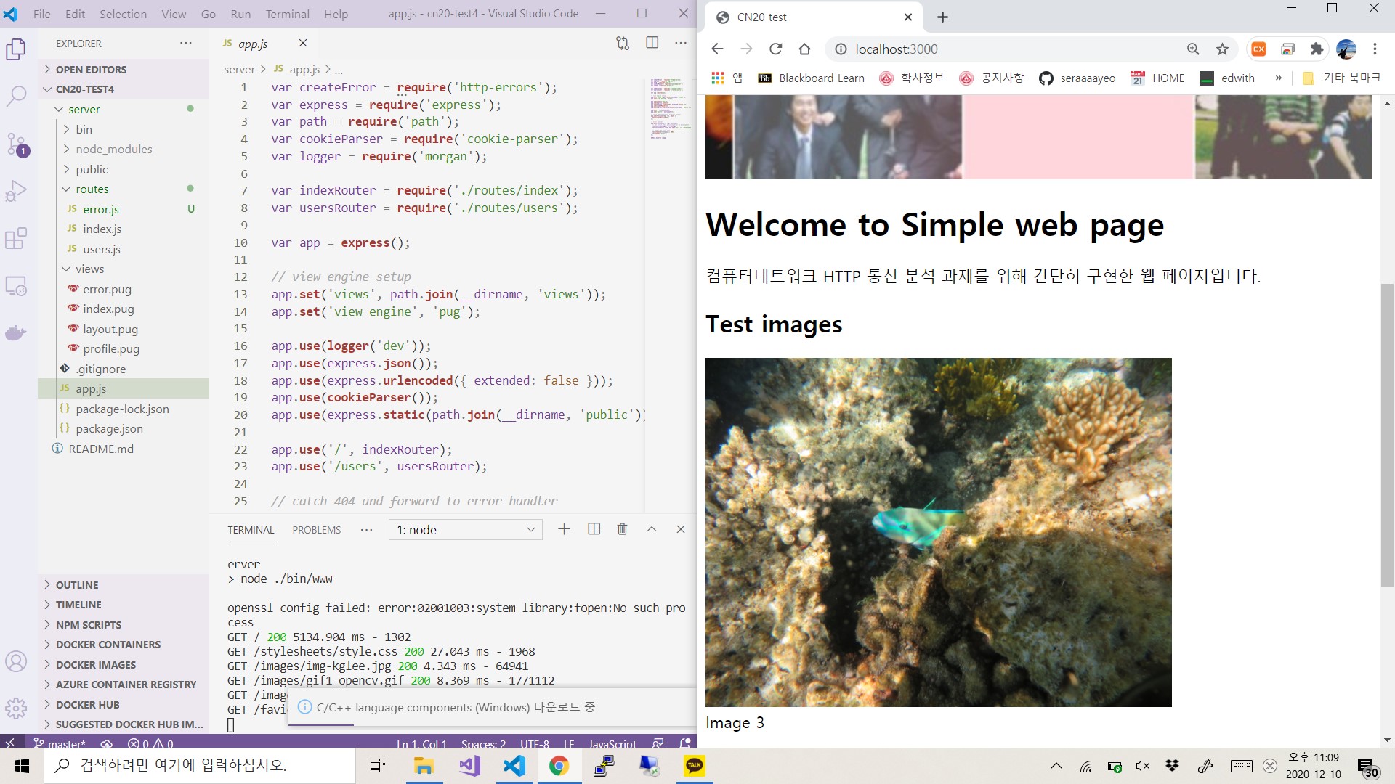Select the Run and Debug icon
This screenshot has height=784, width=1395.
[x=16, y=191]
